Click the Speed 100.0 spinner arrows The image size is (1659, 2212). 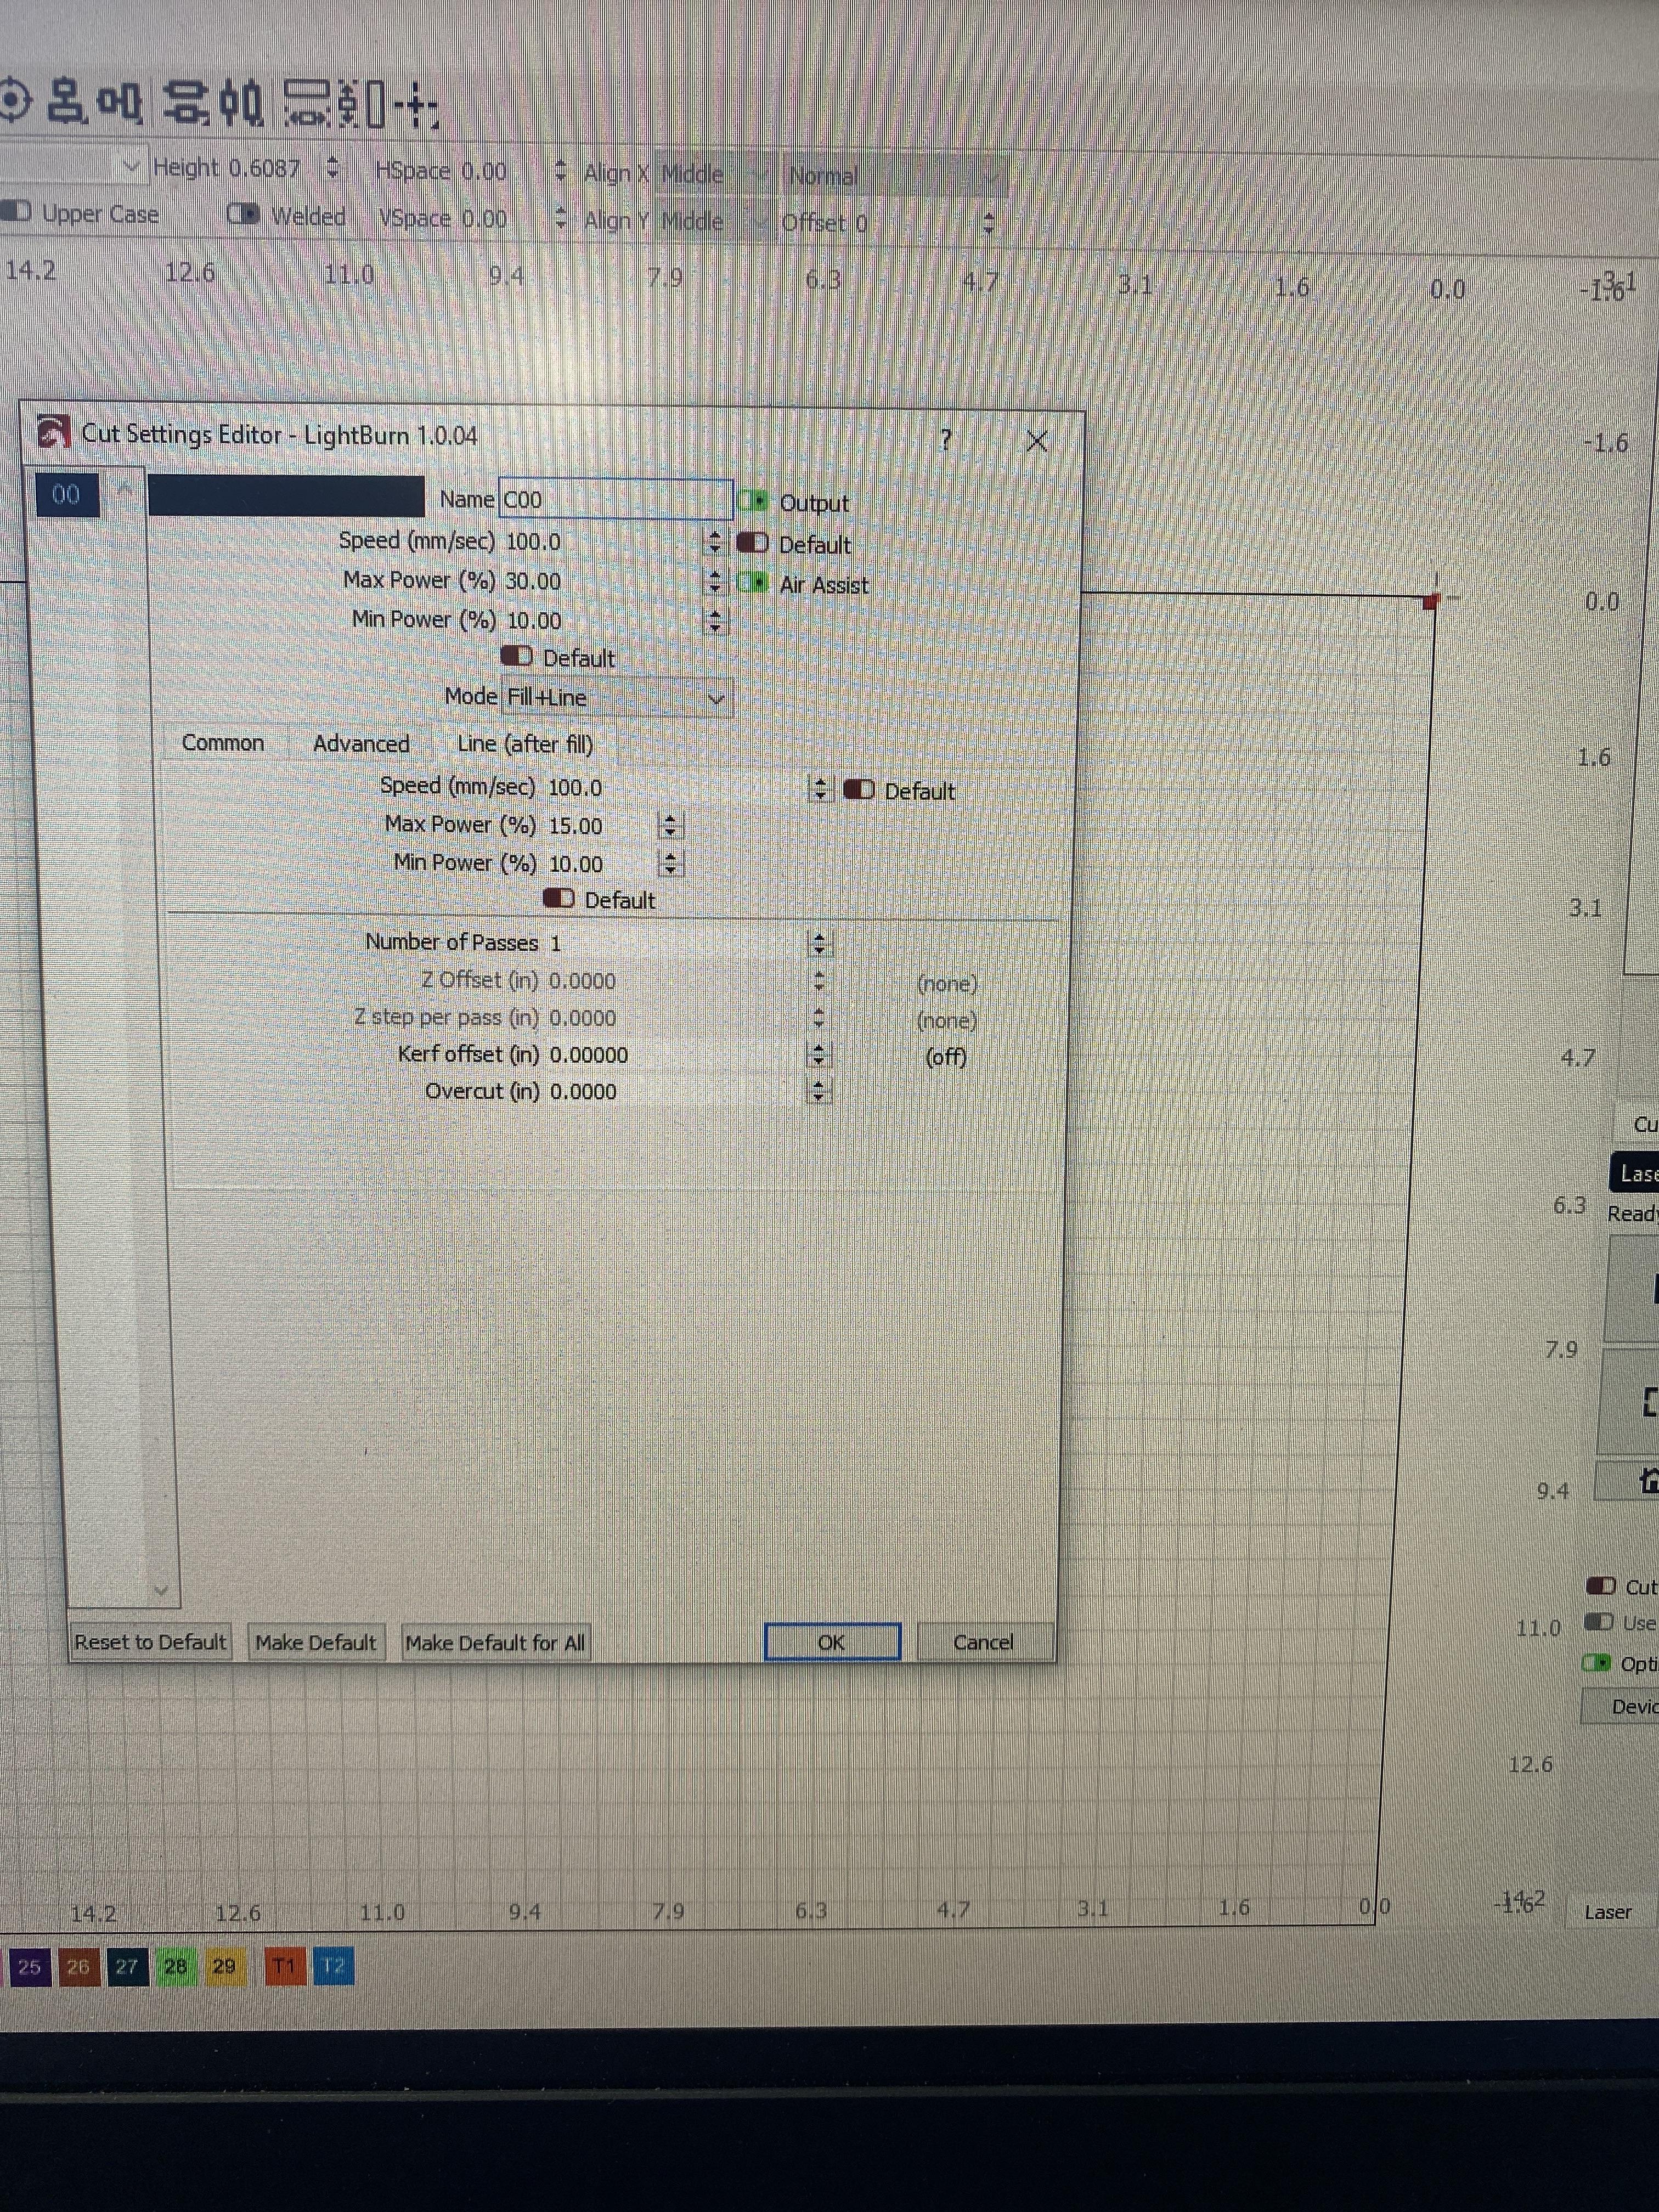click(x=714, y=542)
